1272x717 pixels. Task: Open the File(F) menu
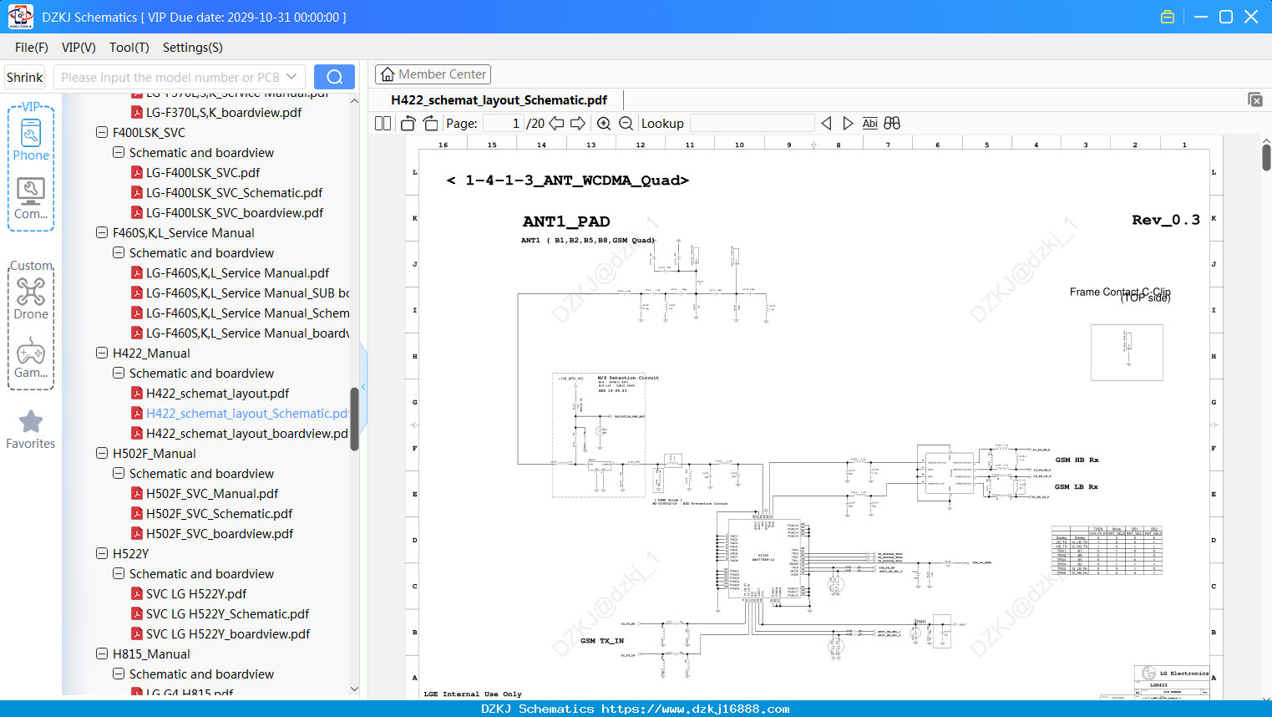click(x=32, y=48)
